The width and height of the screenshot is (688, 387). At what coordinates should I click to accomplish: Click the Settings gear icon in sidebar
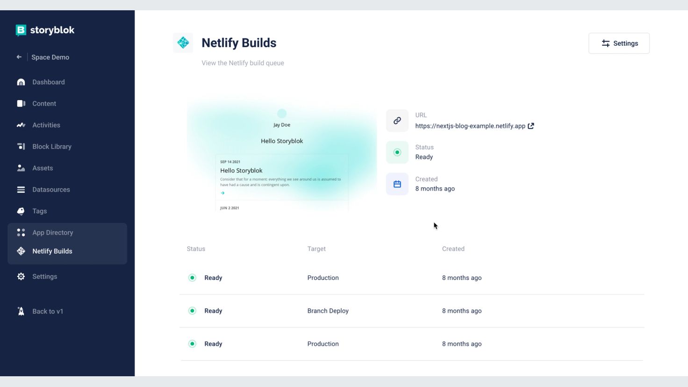click(x=21, y=277)
